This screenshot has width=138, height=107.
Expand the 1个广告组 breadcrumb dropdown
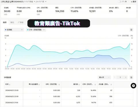pyautogui.click(x=30, y=2)
